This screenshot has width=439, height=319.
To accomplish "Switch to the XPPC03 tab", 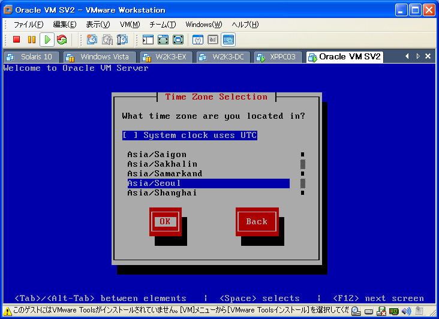I will [x=278, y=57].
